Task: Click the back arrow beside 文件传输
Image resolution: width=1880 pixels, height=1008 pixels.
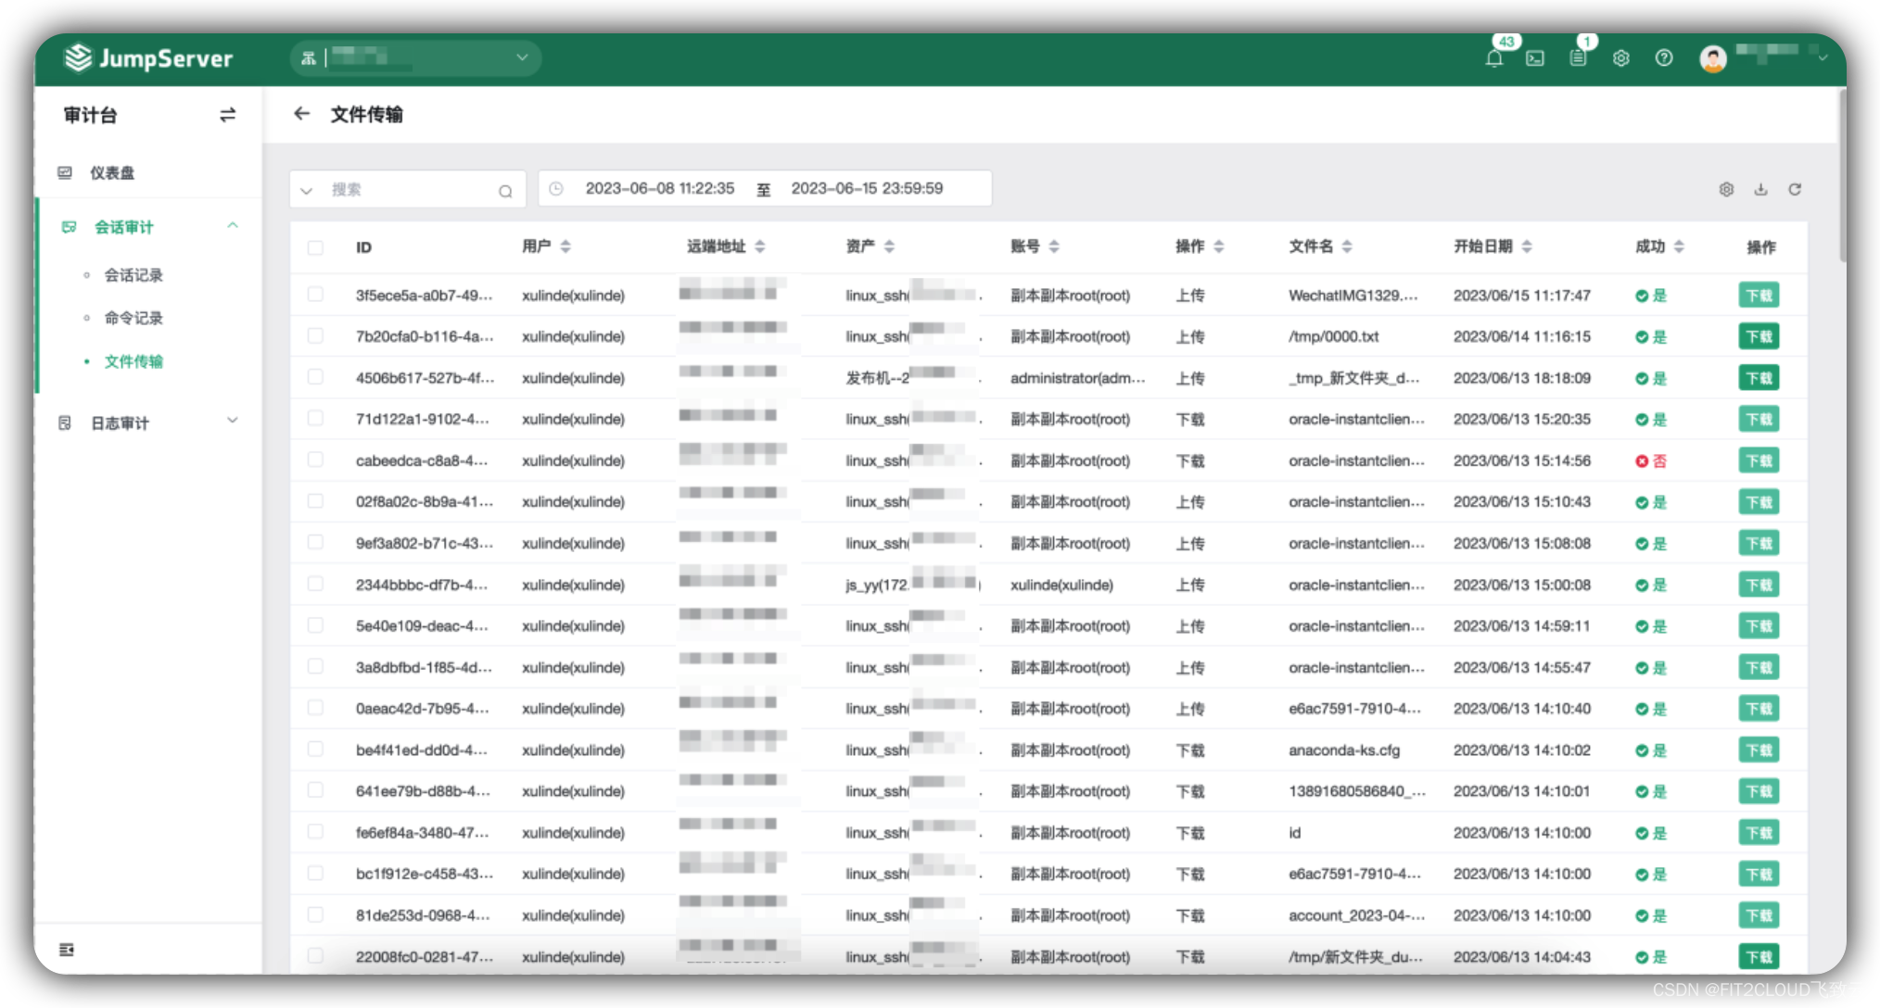Action: tap(301, 114)
